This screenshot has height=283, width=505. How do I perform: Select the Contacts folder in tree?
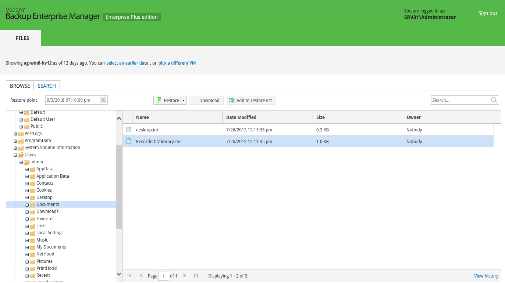(45, 183)
